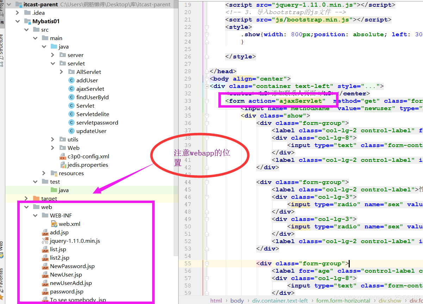Image resolution: width=423 pixels, height=304 pixels.
Task: Select 'form.form-horizontal' breadcrumb
Action: pyautogui.click(x=343, y=300)
